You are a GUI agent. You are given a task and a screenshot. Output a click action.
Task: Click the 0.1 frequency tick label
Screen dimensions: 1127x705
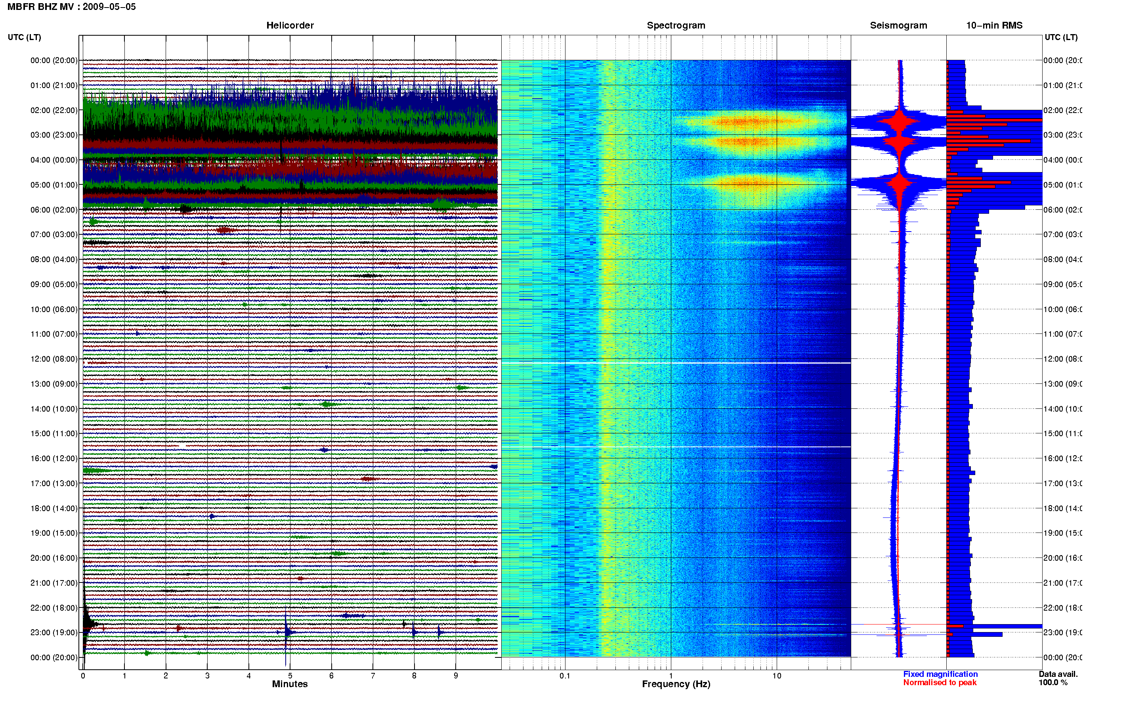point(565,676)
